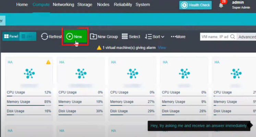Click the Select button in toolbar
Viewport: 256px width, 137px height.
pyautogui.click(x=131, y=37)
